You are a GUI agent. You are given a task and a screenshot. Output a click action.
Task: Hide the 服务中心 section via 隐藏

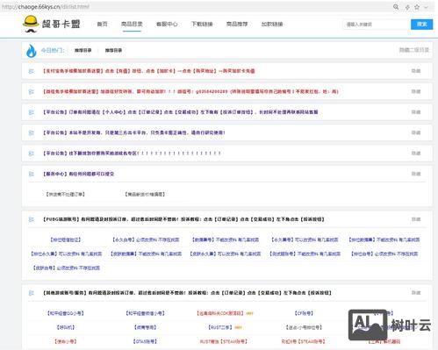[x=416, y=174]
